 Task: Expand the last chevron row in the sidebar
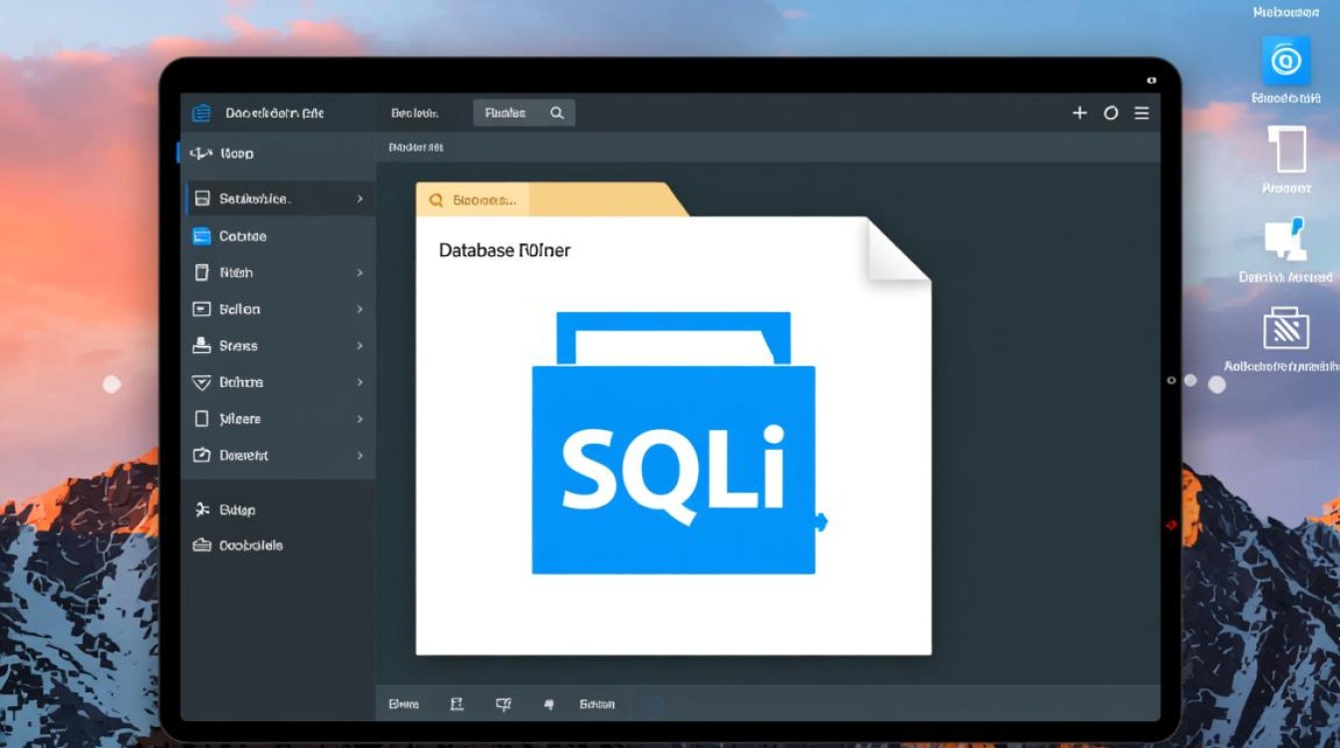[x=360, y=455]
